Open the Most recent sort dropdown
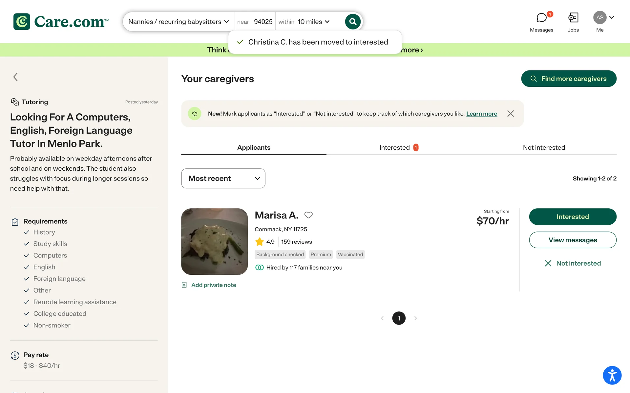Screen dimensions: 630x393 point(223,178)
